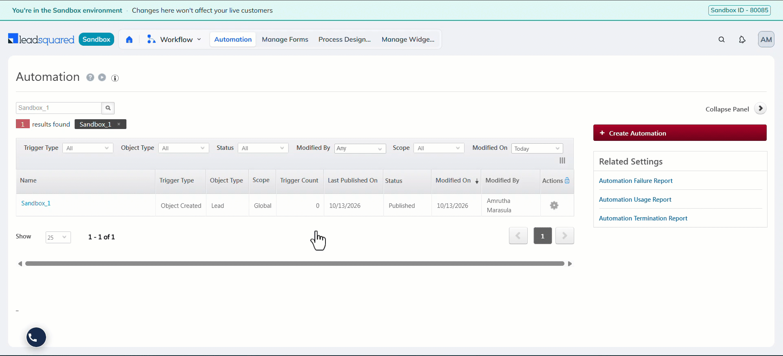Expand the Object Type filter dropdown
The height and width of the screenshot is (356, 783).
(184, 148)
